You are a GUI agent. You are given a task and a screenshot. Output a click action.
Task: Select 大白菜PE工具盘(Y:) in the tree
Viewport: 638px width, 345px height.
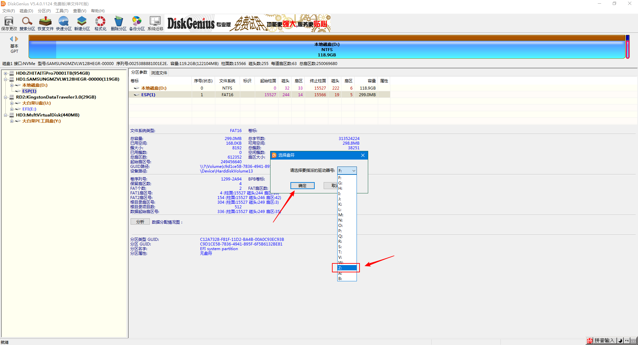click(x=42, y=121)
